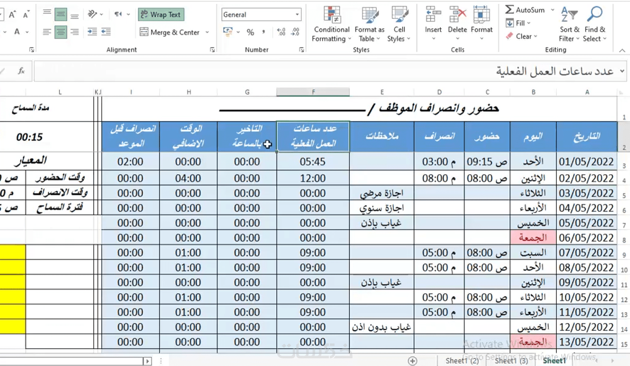Click the sheet tab scroll arrow
The width and height of the screenshot is (630, 366).
(x=613, y=361)
